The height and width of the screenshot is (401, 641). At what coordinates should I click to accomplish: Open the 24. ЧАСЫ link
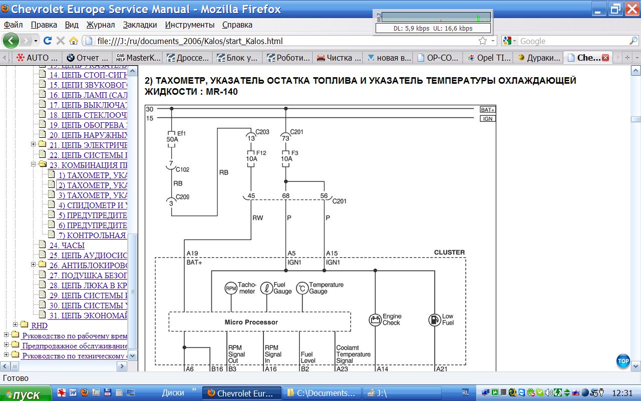[67, 245]
